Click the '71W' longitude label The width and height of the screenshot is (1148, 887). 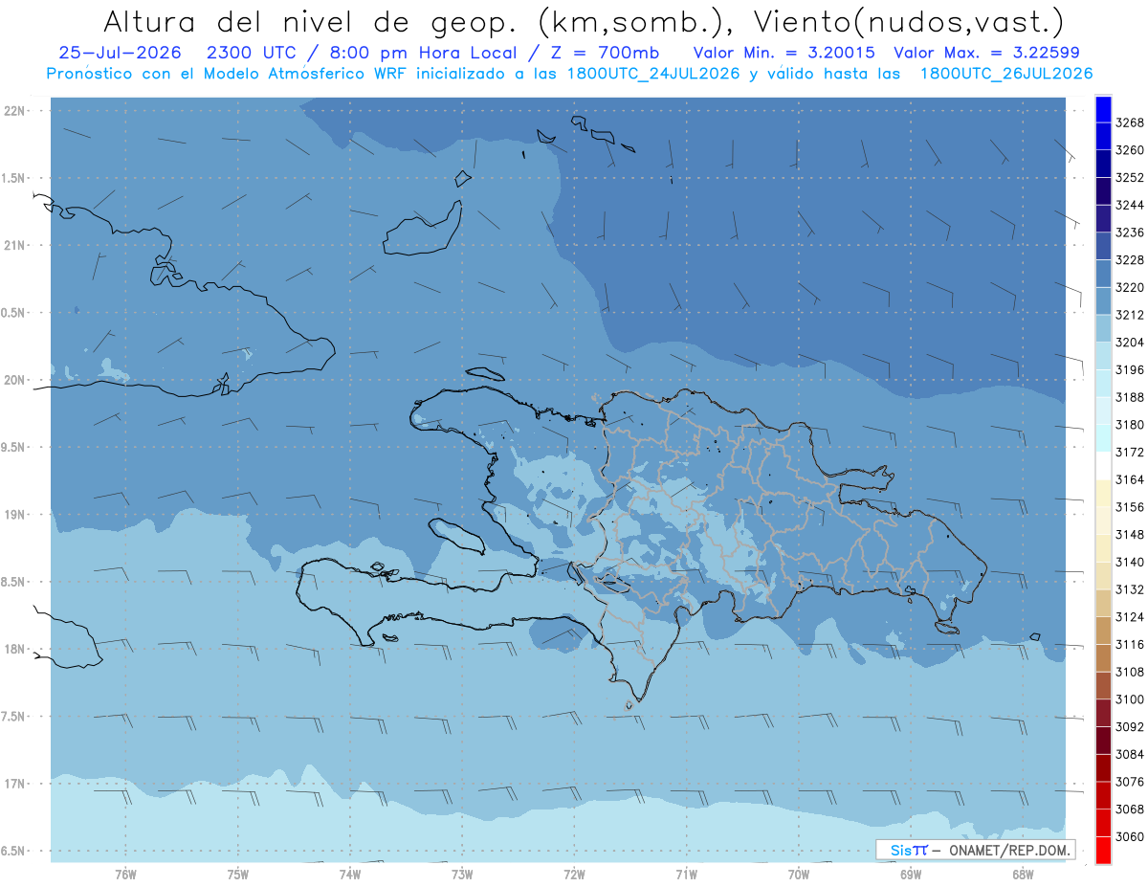pyautogui.click(x=686, y=874)
